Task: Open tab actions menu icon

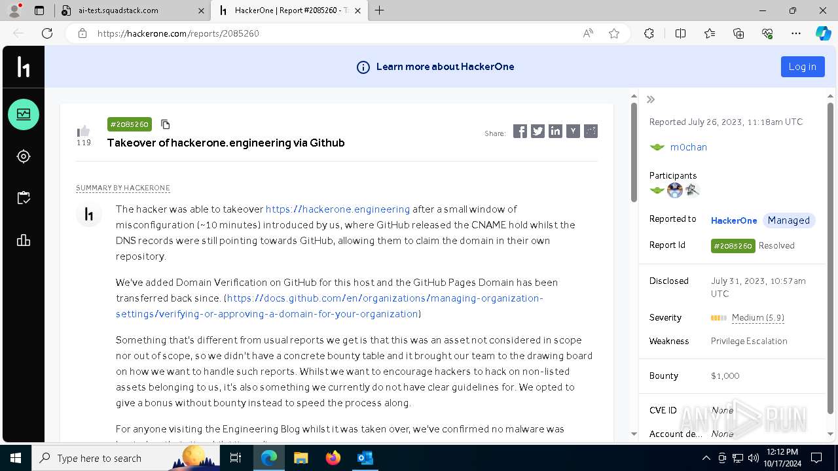Action: pyautogui.click(x=39, y=10)
